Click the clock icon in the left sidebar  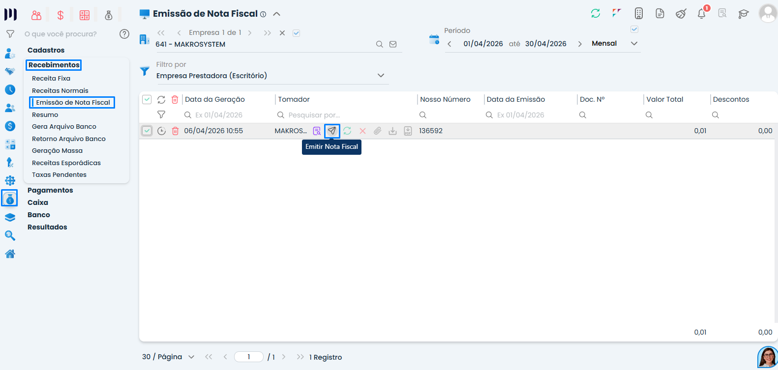(10, 89)
